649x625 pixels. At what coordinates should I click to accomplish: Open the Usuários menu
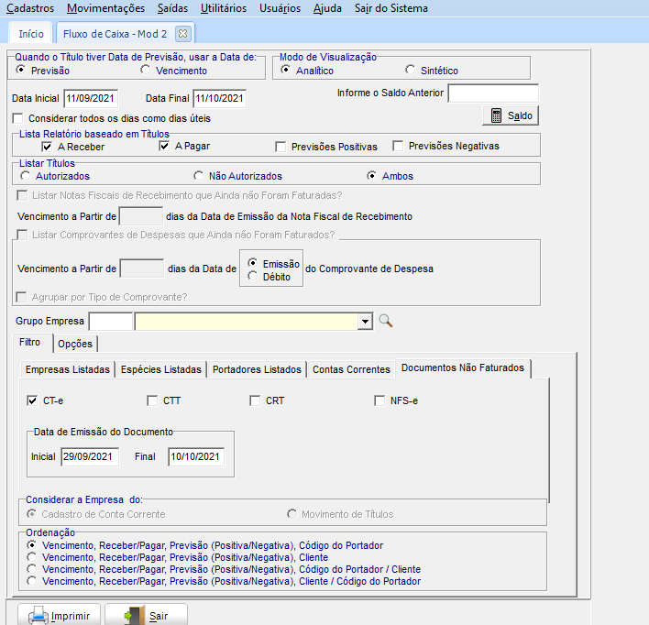280,8
